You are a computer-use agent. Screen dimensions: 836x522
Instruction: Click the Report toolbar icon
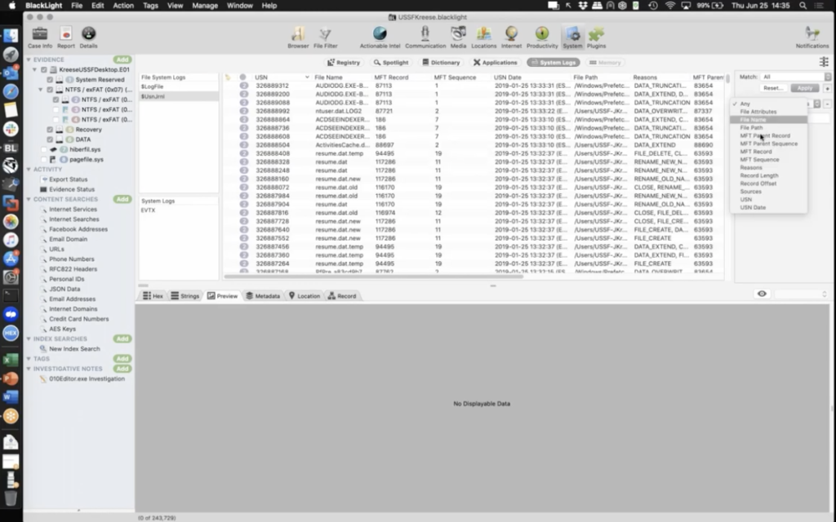pos(66,34)
